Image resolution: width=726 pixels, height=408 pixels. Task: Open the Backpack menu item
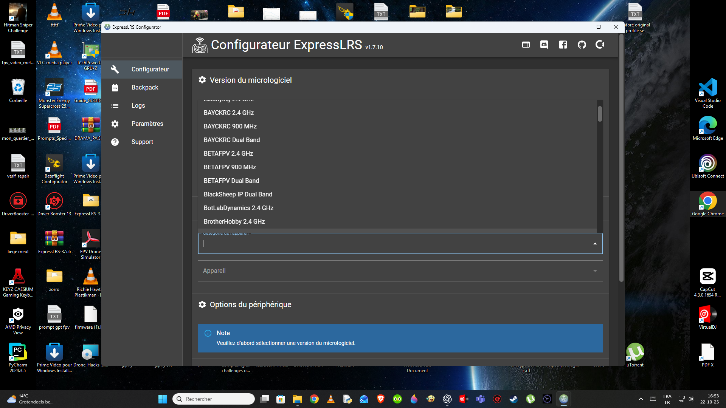tap(145, 88)
